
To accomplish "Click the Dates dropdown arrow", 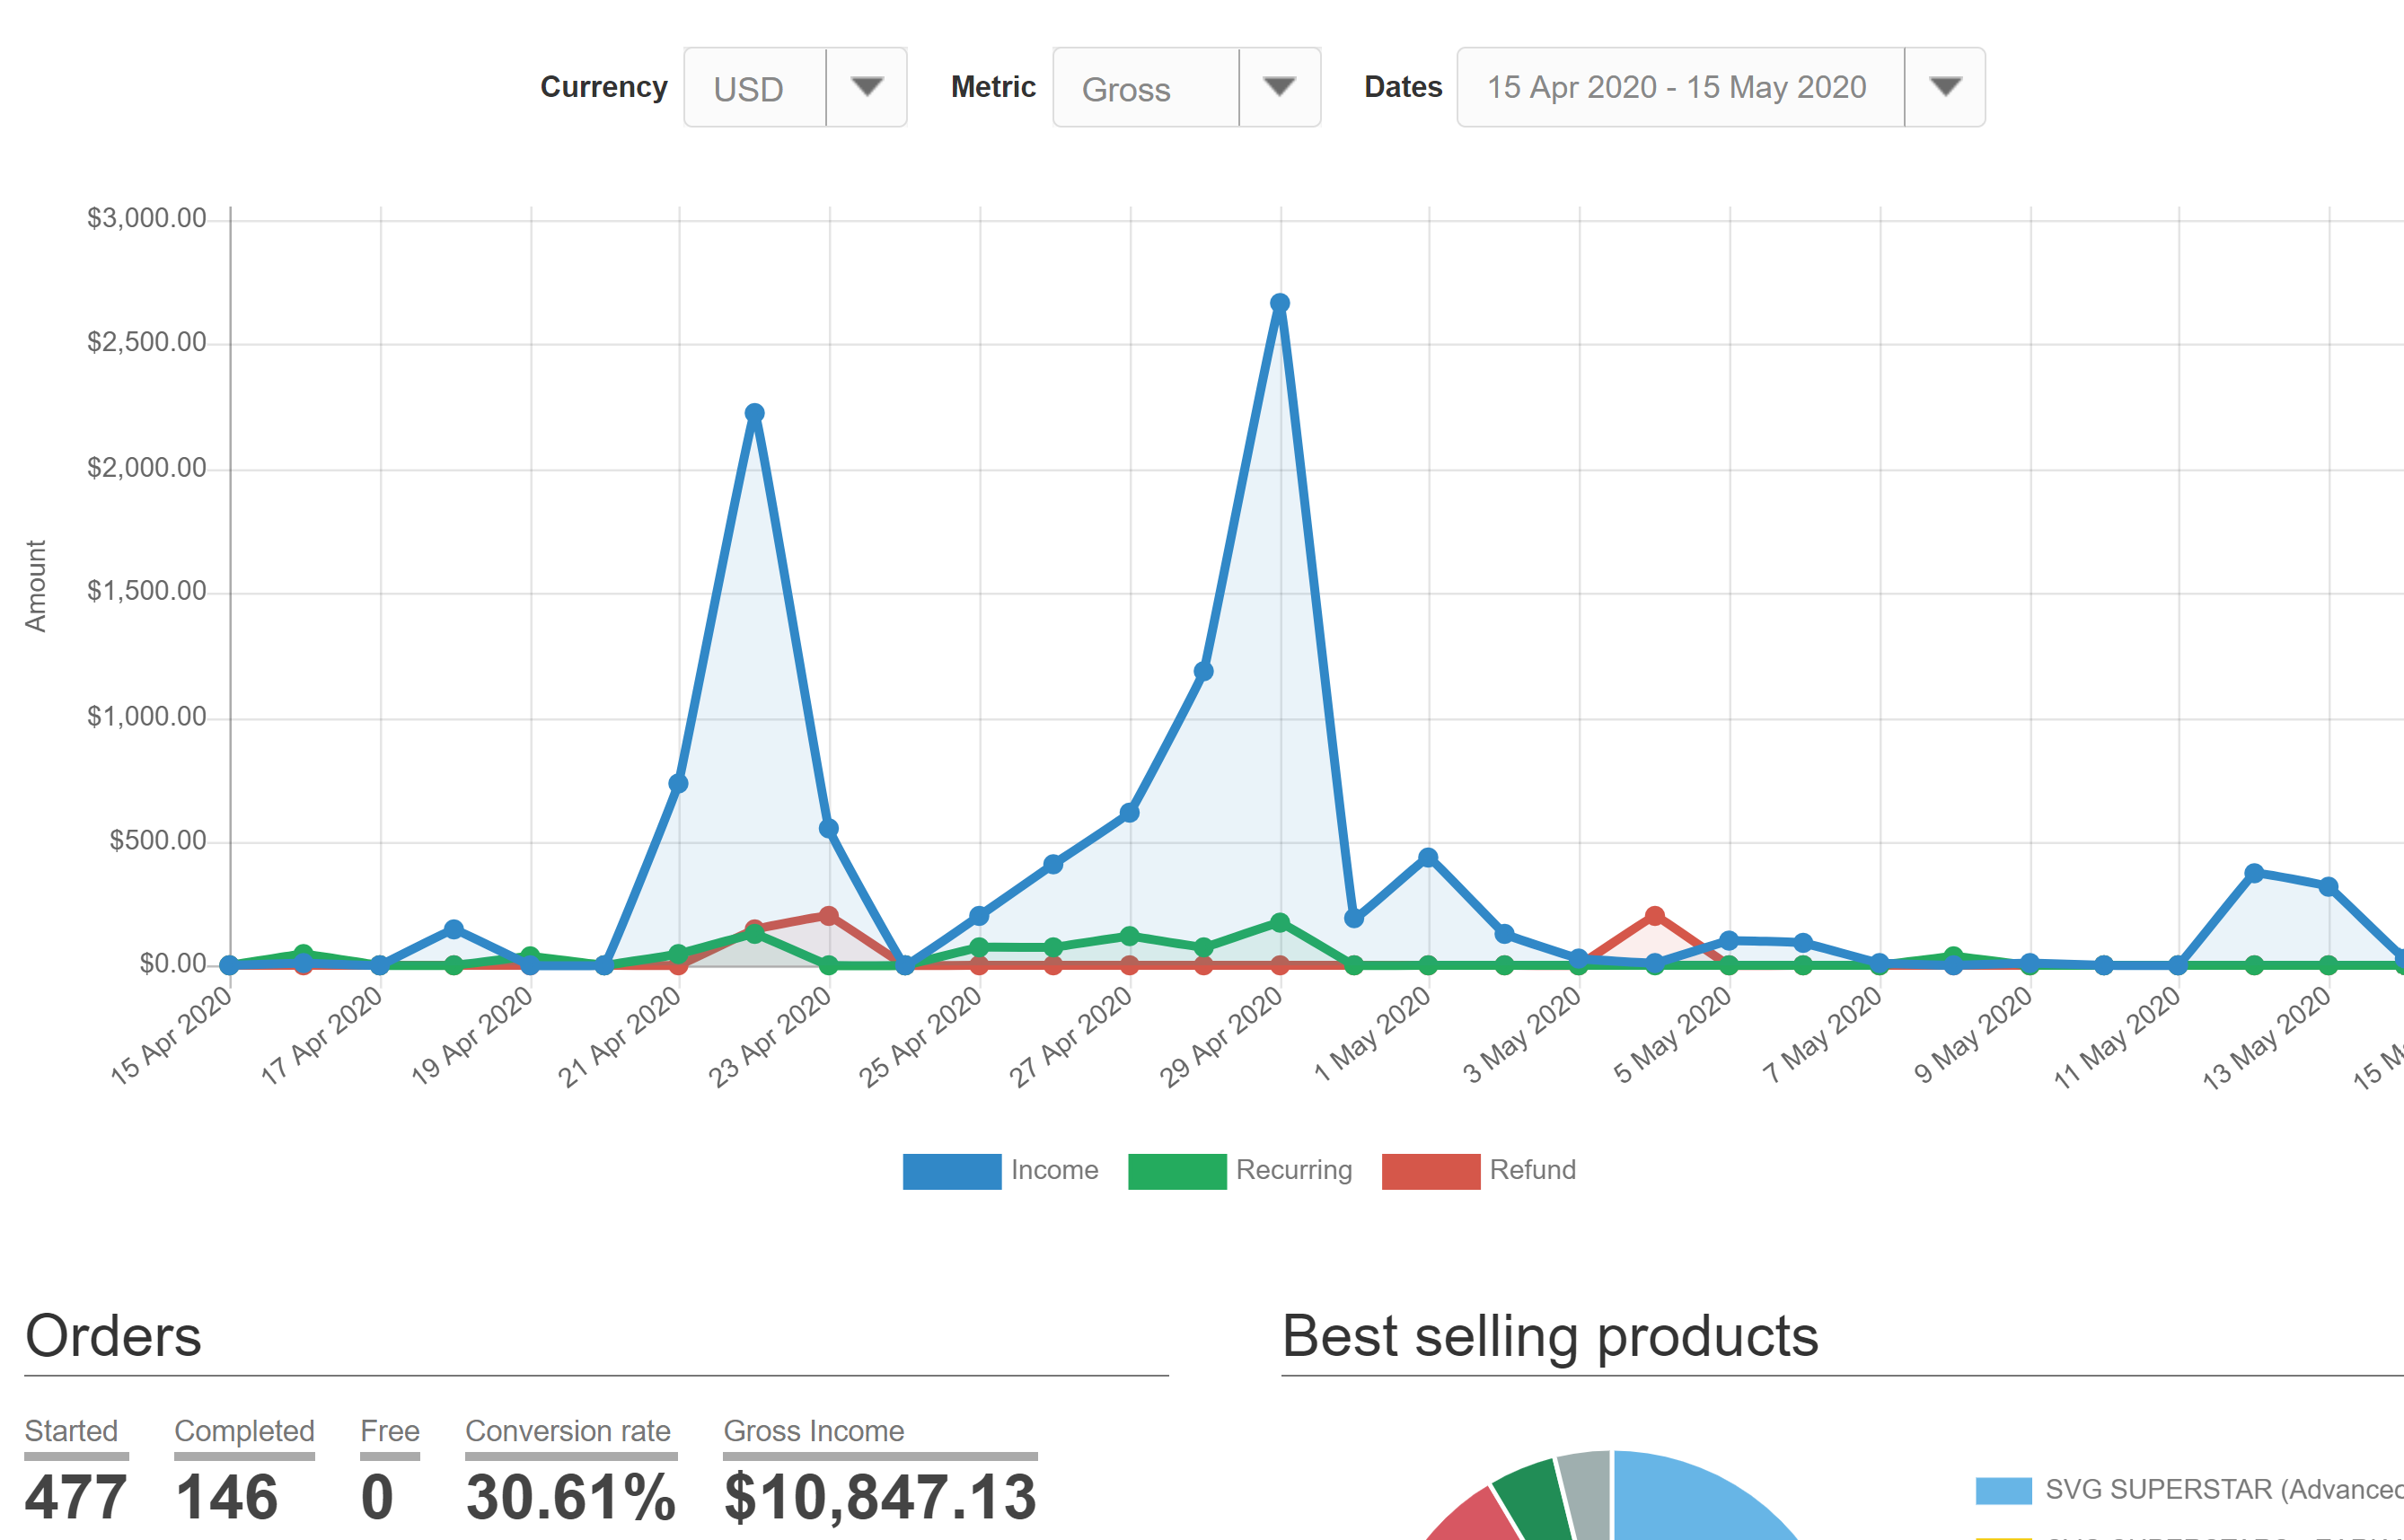I will (x=1945, y=87).
